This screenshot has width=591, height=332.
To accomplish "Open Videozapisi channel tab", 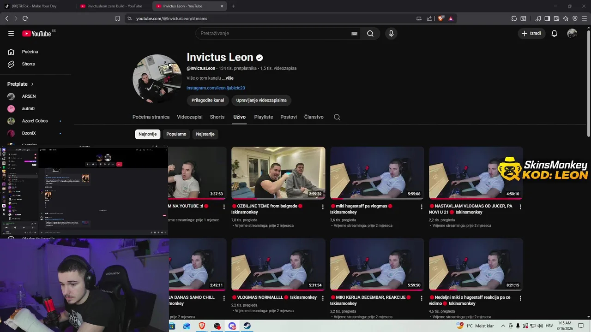I will [x=190, y=117].
